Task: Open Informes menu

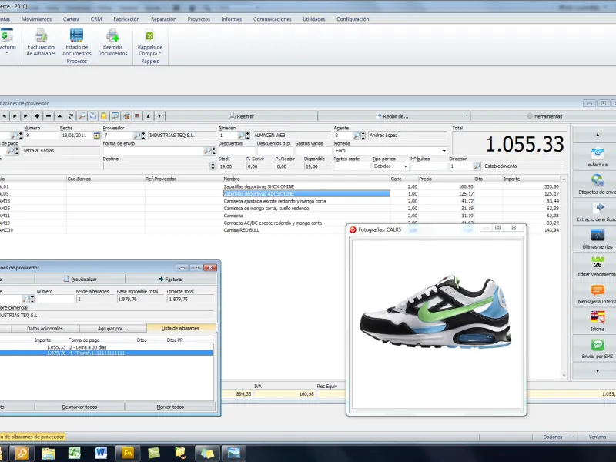Action: coord(232,18)
